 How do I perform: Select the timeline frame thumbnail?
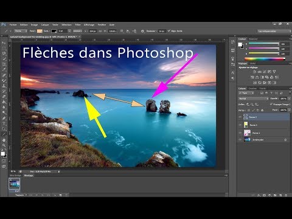15,184
